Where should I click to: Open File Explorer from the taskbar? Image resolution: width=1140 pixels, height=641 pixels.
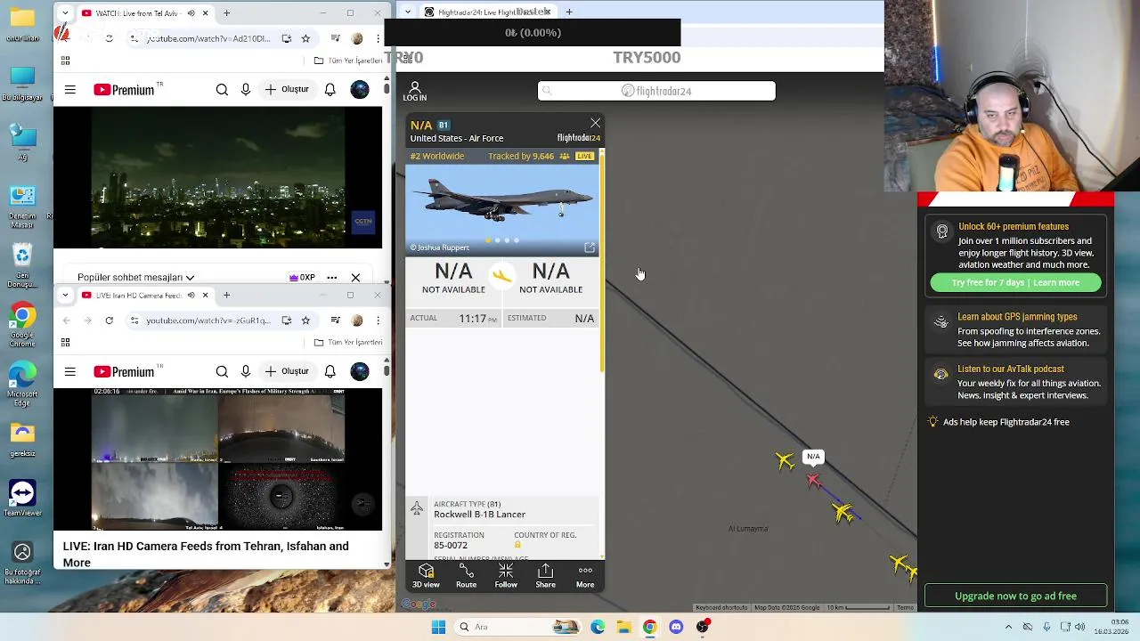(623, 627)
